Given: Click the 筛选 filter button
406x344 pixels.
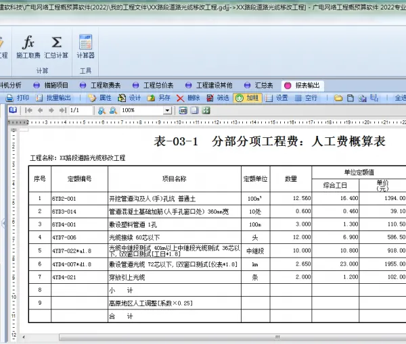Looking at the screenshot, I should tap(218, 98).
